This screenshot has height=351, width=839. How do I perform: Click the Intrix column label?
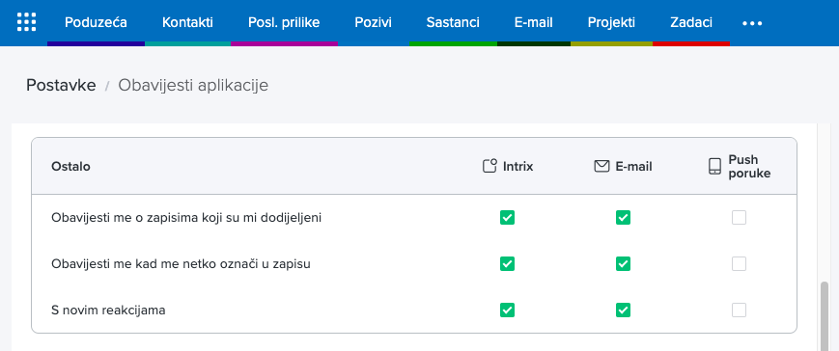click(517, 166)
